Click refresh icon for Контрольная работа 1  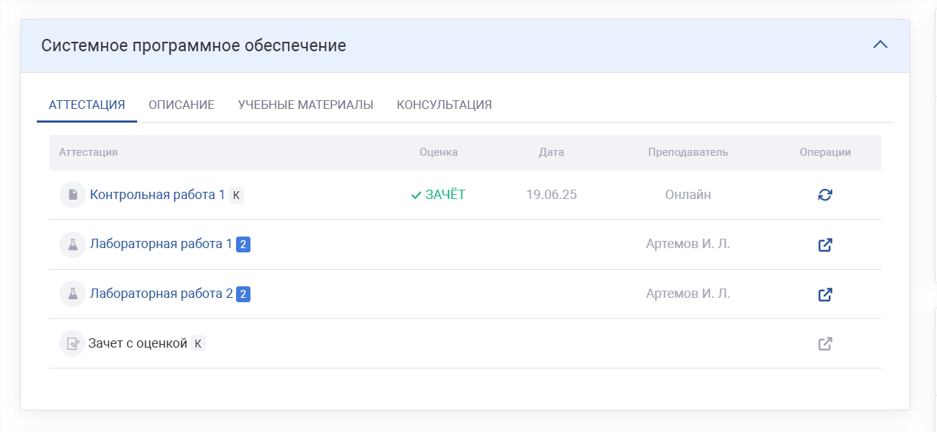click(825, 195)
